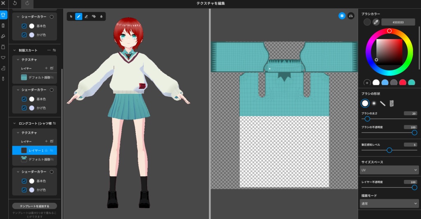Collapse シェーダーカラー section under 制服スカート
The image size is (421, 219).
coord(18,90)
